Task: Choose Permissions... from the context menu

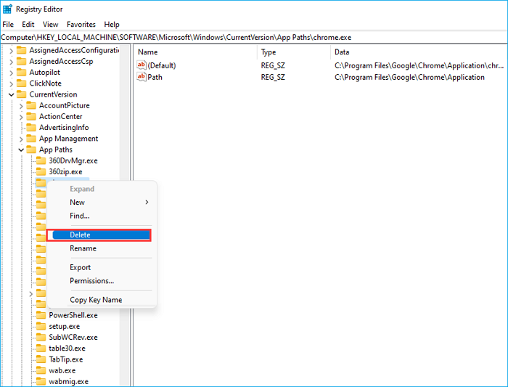Action: [x=91, y=281]
